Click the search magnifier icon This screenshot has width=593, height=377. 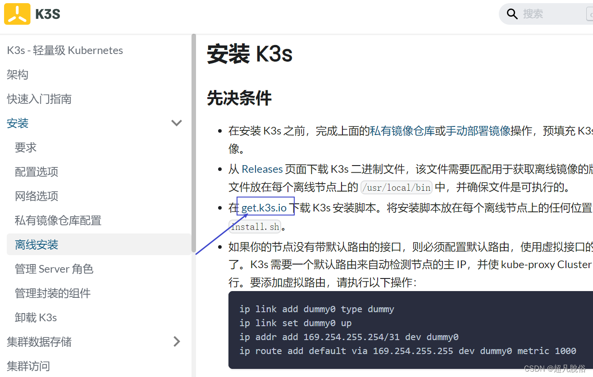[x=512, y=14]
